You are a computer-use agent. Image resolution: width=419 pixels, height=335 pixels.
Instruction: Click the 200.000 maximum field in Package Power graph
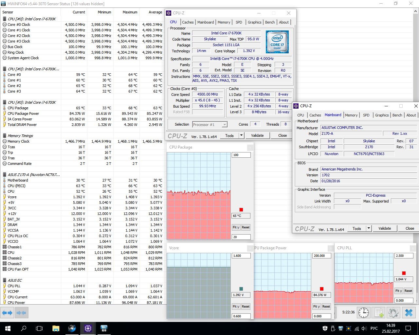pos(322,256)
